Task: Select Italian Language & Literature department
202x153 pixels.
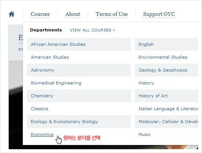Action: click(x=166, y=109)
